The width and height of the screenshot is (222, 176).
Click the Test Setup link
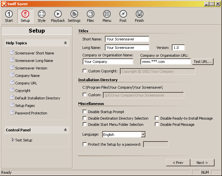(x=24, y=140)
